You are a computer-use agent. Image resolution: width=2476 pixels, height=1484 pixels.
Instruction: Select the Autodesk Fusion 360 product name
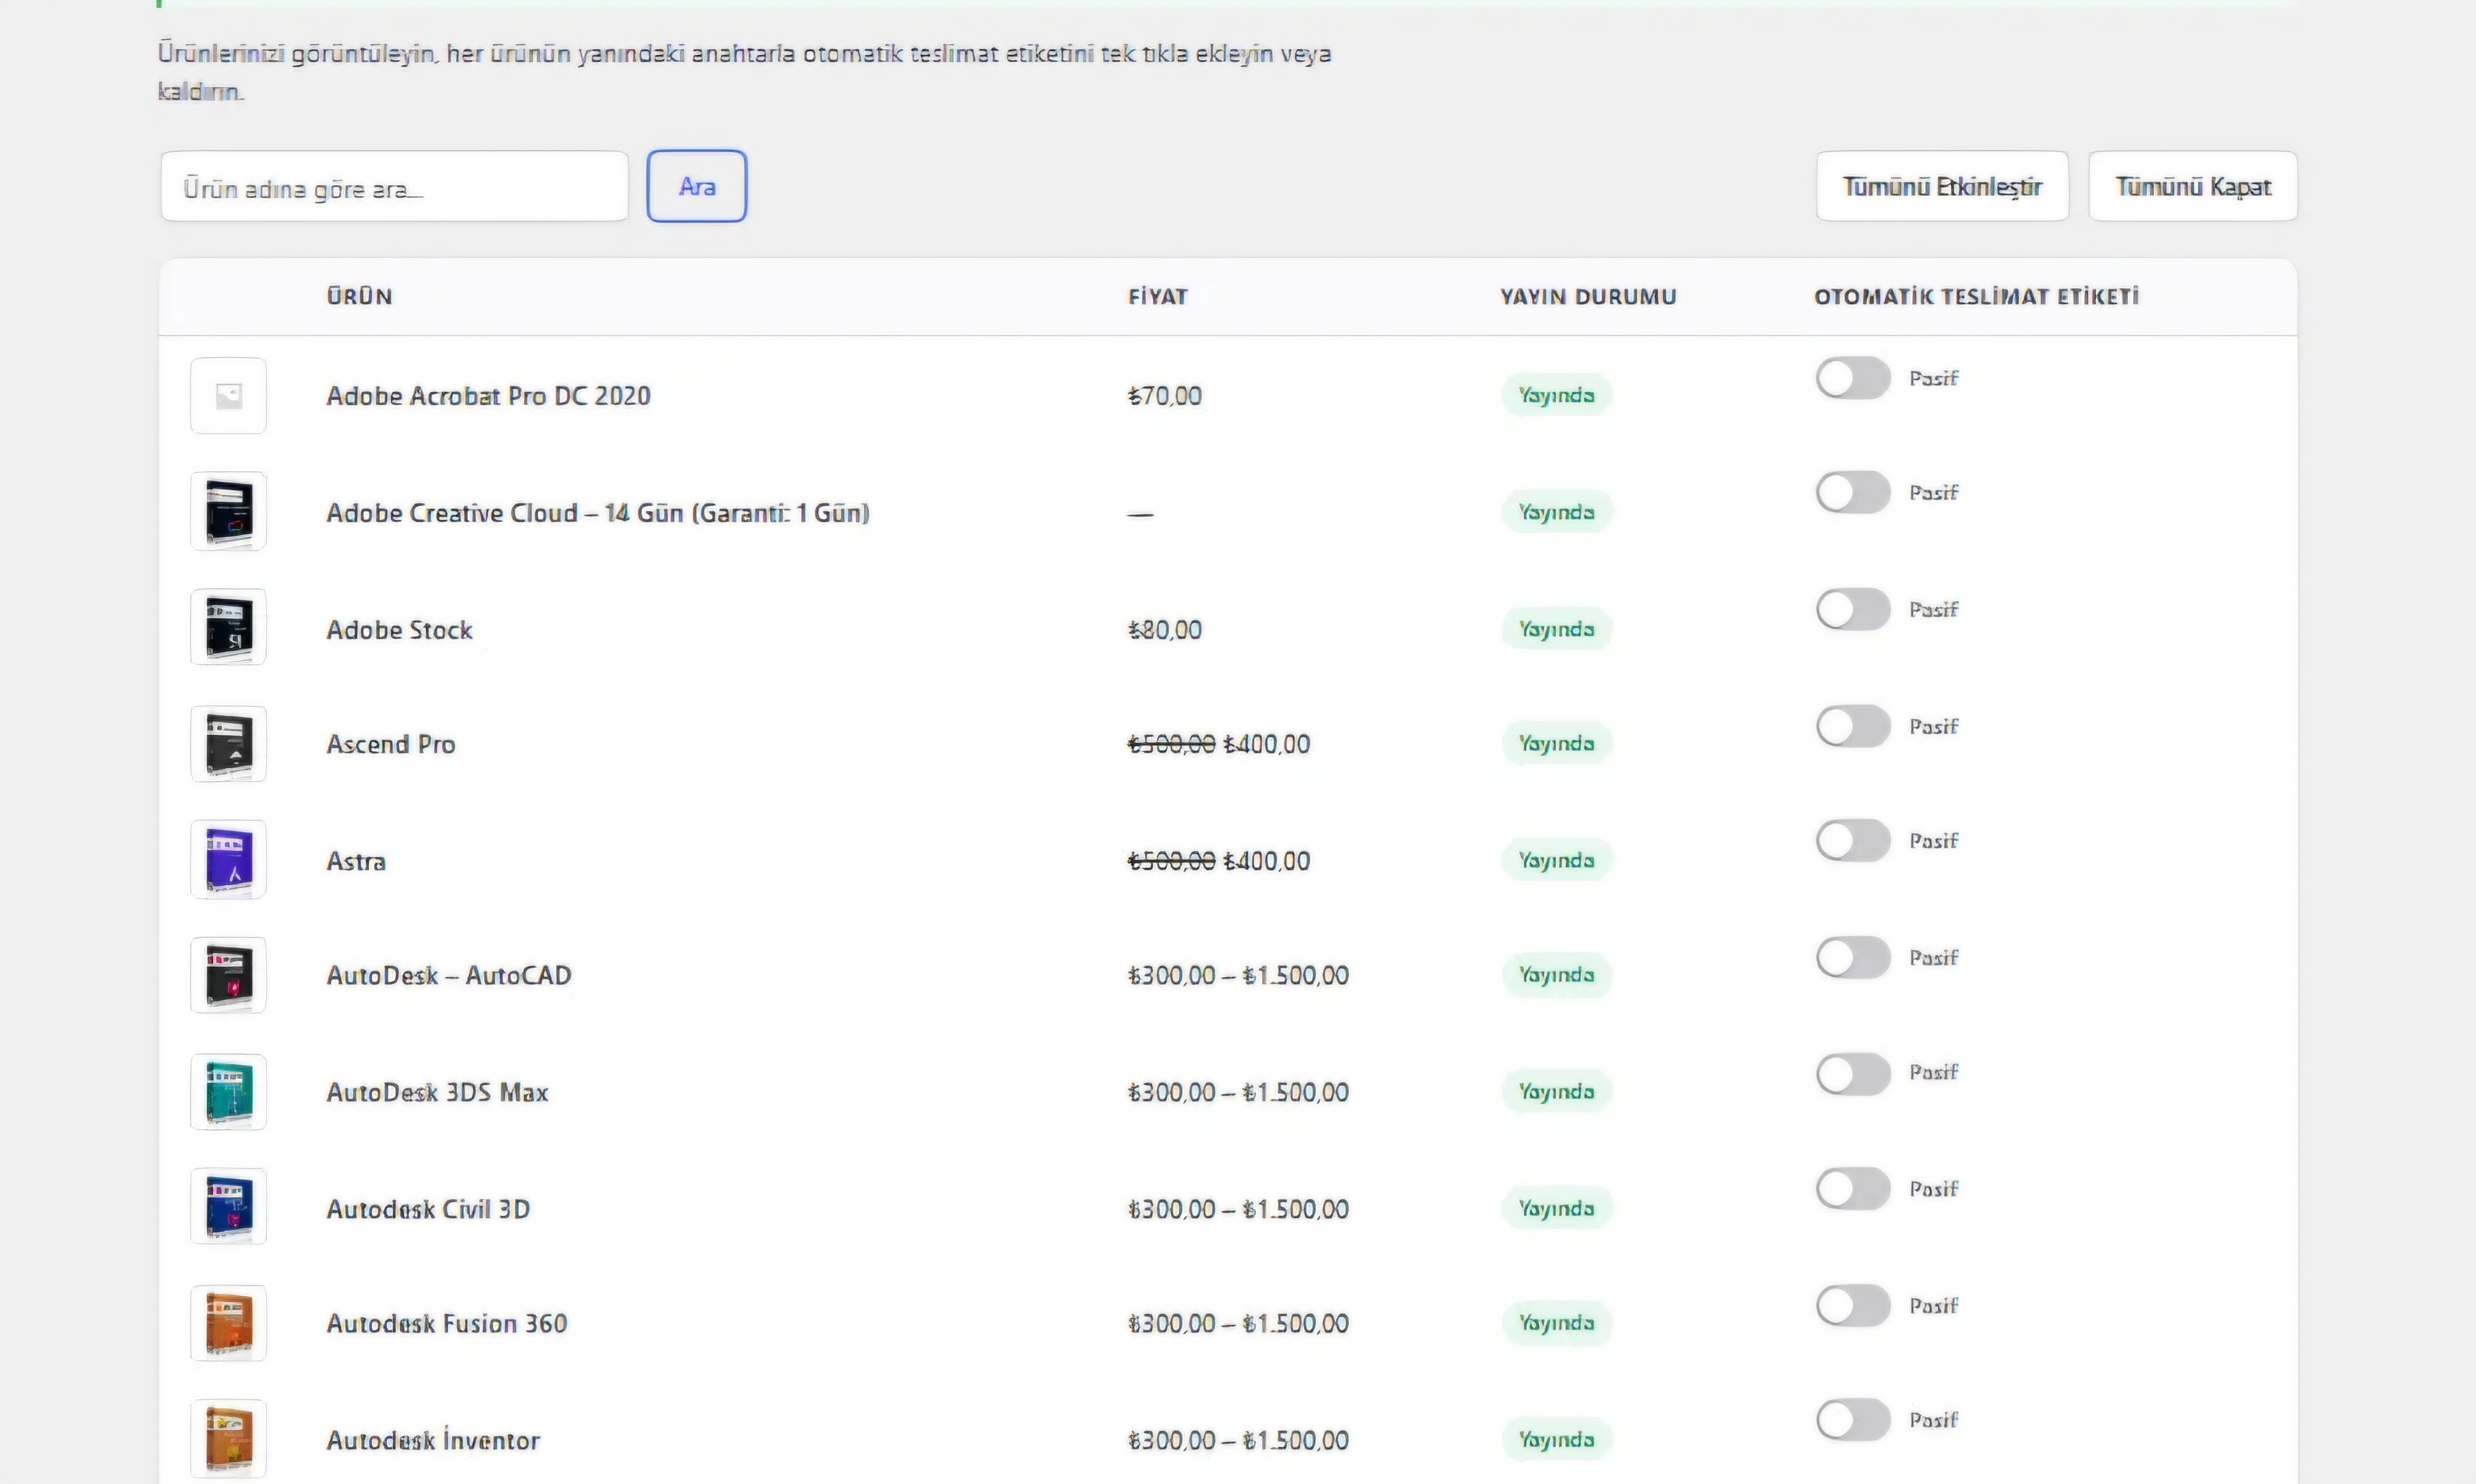click(446, 1323)
